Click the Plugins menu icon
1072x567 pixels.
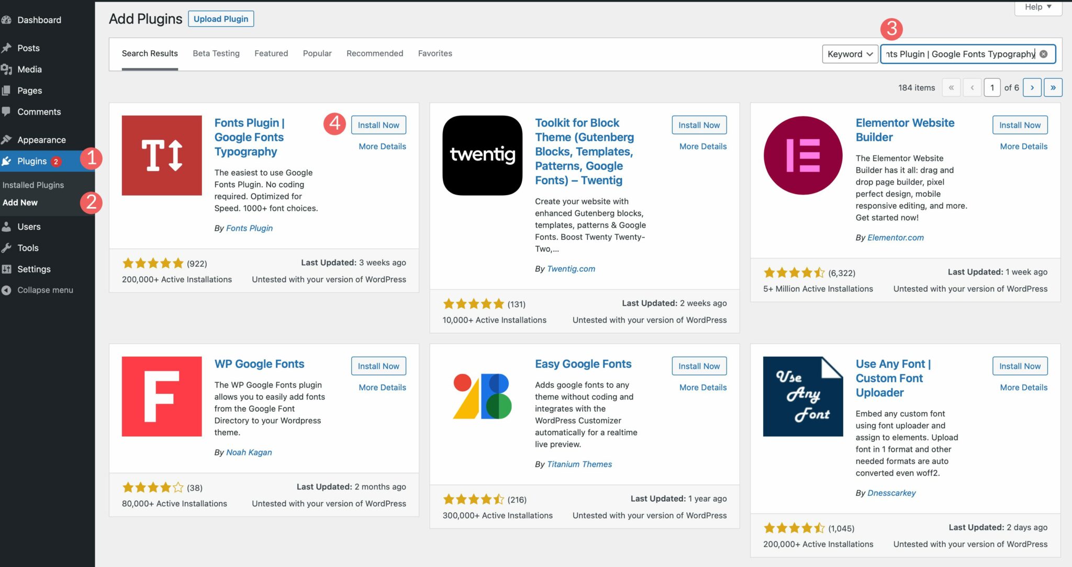9,161
